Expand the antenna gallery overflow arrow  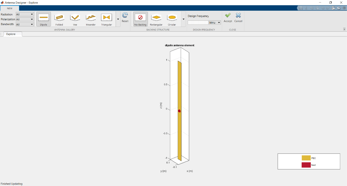pyautogui.click(x=118, y=19)
